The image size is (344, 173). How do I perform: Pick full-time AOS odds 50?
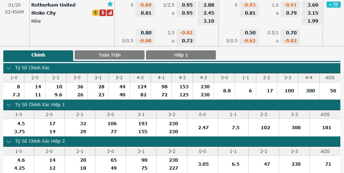coord(330,91)
